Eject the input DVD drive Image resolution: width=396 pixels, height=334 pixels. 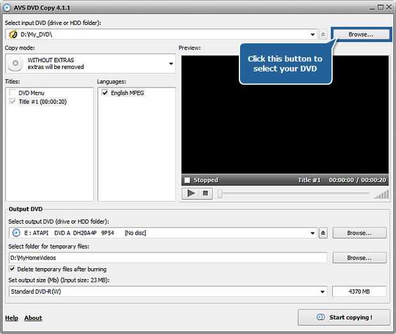coord(323,34)
